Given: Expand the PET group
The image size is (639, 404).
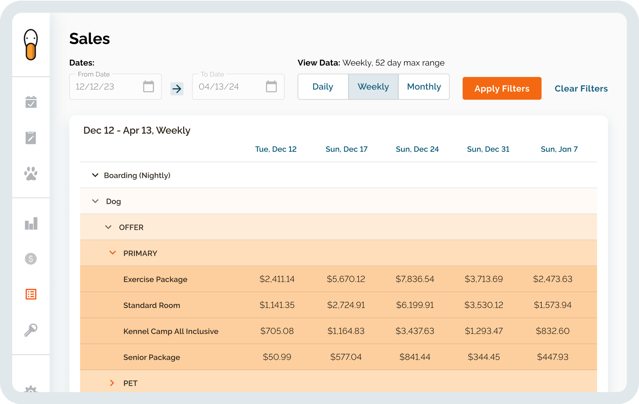Looking at the screenshot, I should tap(112, 383).
